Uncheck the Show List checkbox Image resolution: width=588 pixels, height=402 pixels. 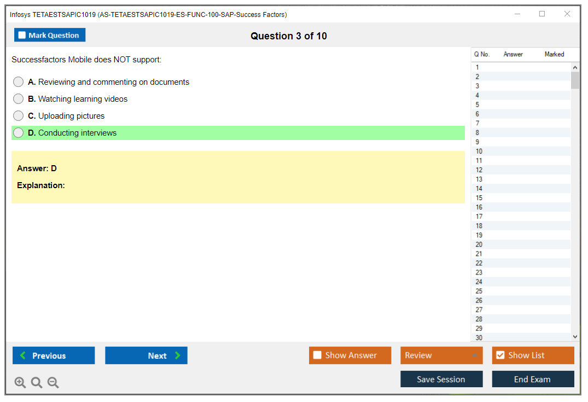click(500, 356)
